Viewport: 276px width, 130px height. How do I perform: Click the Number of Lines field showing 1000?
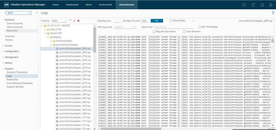click(x=144, y=21)
